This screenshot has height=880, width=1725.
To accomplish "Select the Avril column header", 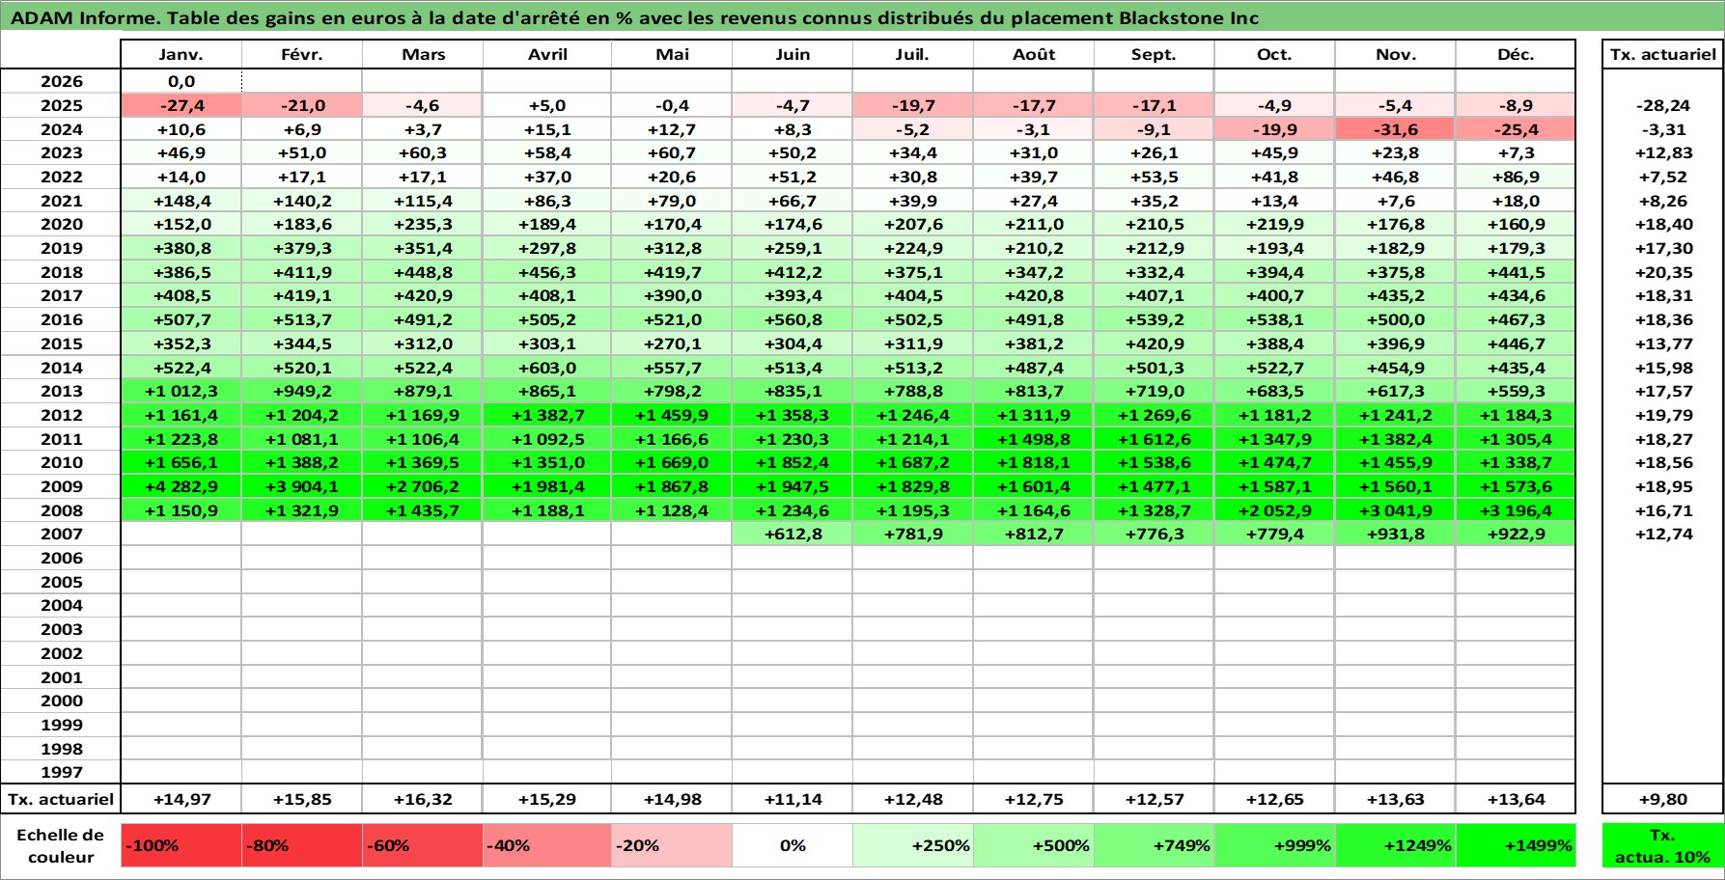I will pyautogui.click(x=547, y=55).
